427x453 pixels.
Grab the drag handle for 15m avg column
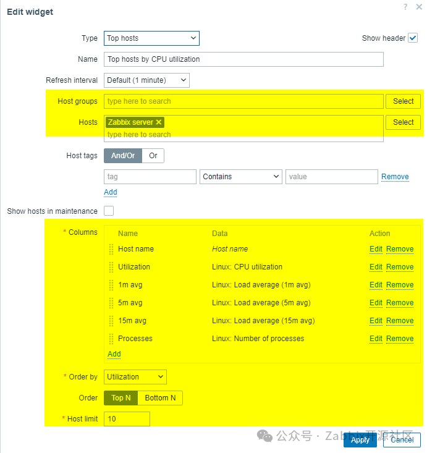111,321
